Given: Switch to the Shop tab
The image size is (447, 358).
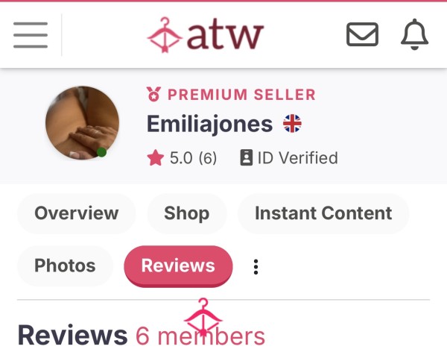Looking at the screenshot, I should (187, 213).
